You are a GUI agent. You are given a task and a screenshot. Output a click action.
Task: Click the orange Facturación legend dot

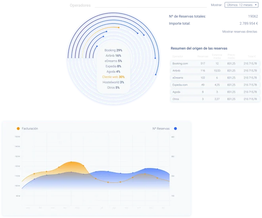point(18,128)
